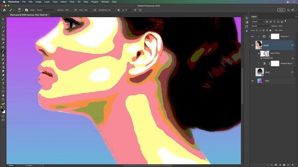This screenshot has width=298, height=167.
Task: Open tool preset picker arrow beside brush
Action: click(x=14, y=10)
